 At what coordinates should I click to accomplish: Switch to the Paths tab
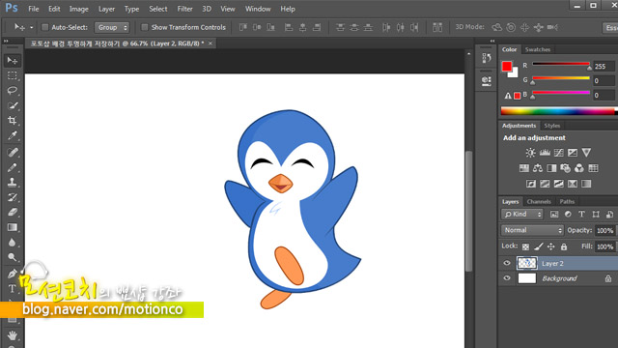point(567,202)
